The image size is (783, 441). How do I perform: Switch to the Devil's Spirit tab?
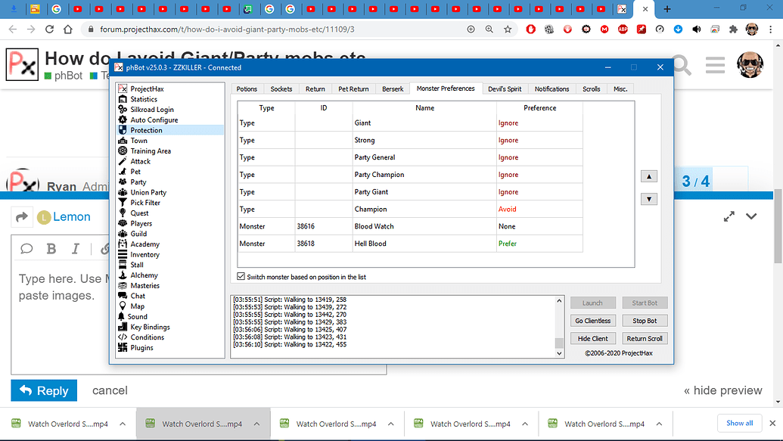coord(505,89)
